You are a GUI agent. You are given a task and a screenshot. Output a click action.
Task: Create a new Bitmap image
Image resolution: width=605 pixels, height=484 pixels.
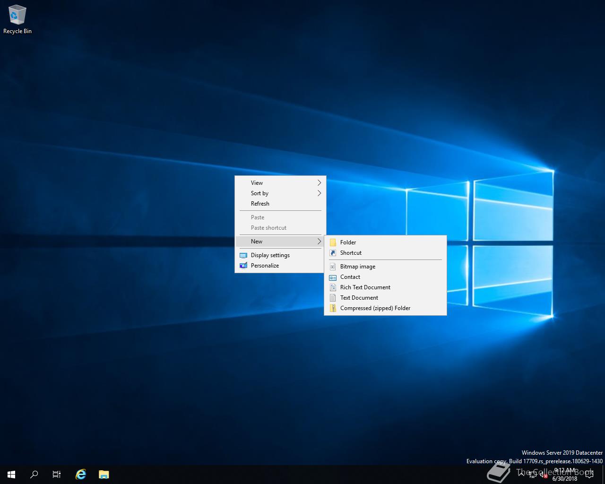coord(385,267)
